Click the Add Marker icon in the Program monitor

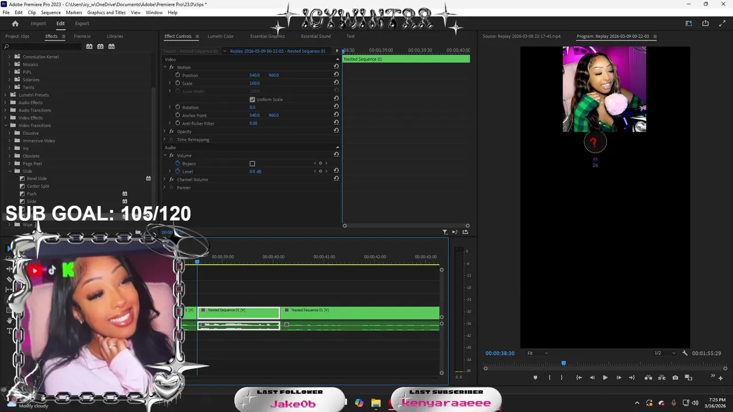tap(535, 378)
